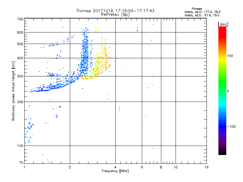
Task: Click the x-axis tick label '6'
Action: 142,167
